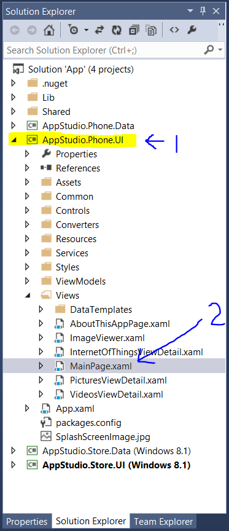This screenshot has width=229, height=531.
Task: Select the Properties wrench node icon
Action: point(46,154)
